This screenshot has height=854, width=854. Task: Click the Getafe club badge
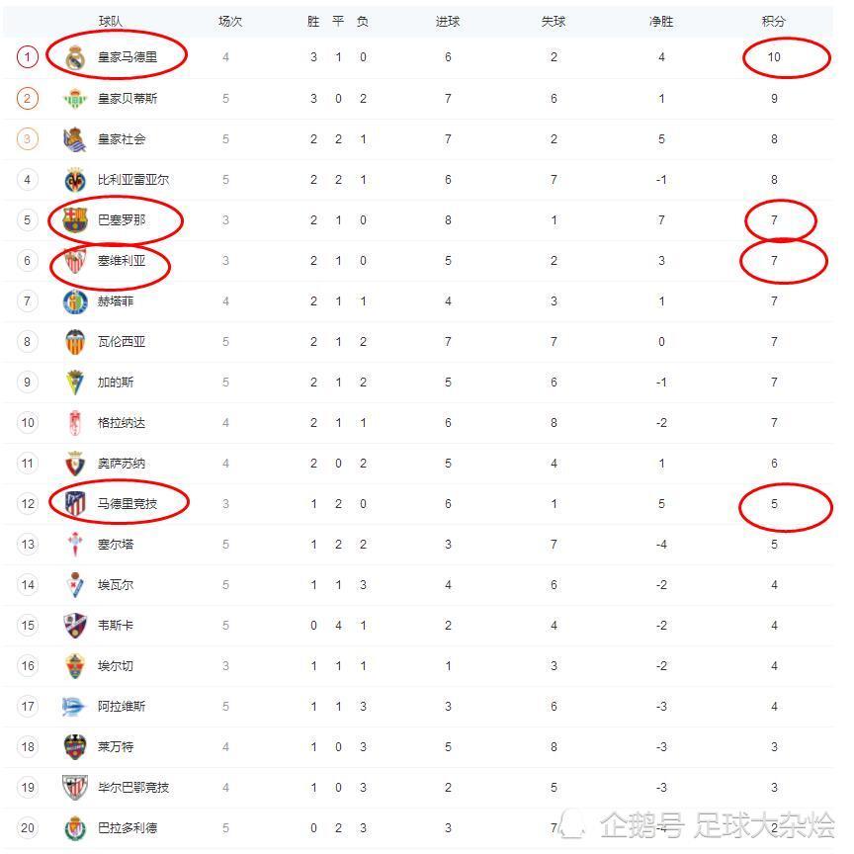click(75, 301)
